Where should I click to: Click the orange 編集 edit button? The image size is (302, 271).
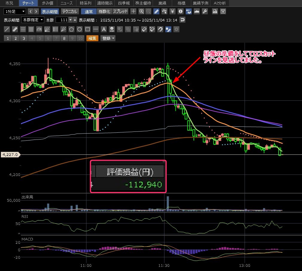click(x=92, y=38)
